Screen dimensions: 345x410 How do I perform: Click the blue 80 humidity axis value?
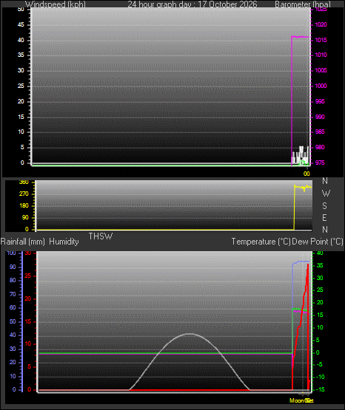[13, 280]
